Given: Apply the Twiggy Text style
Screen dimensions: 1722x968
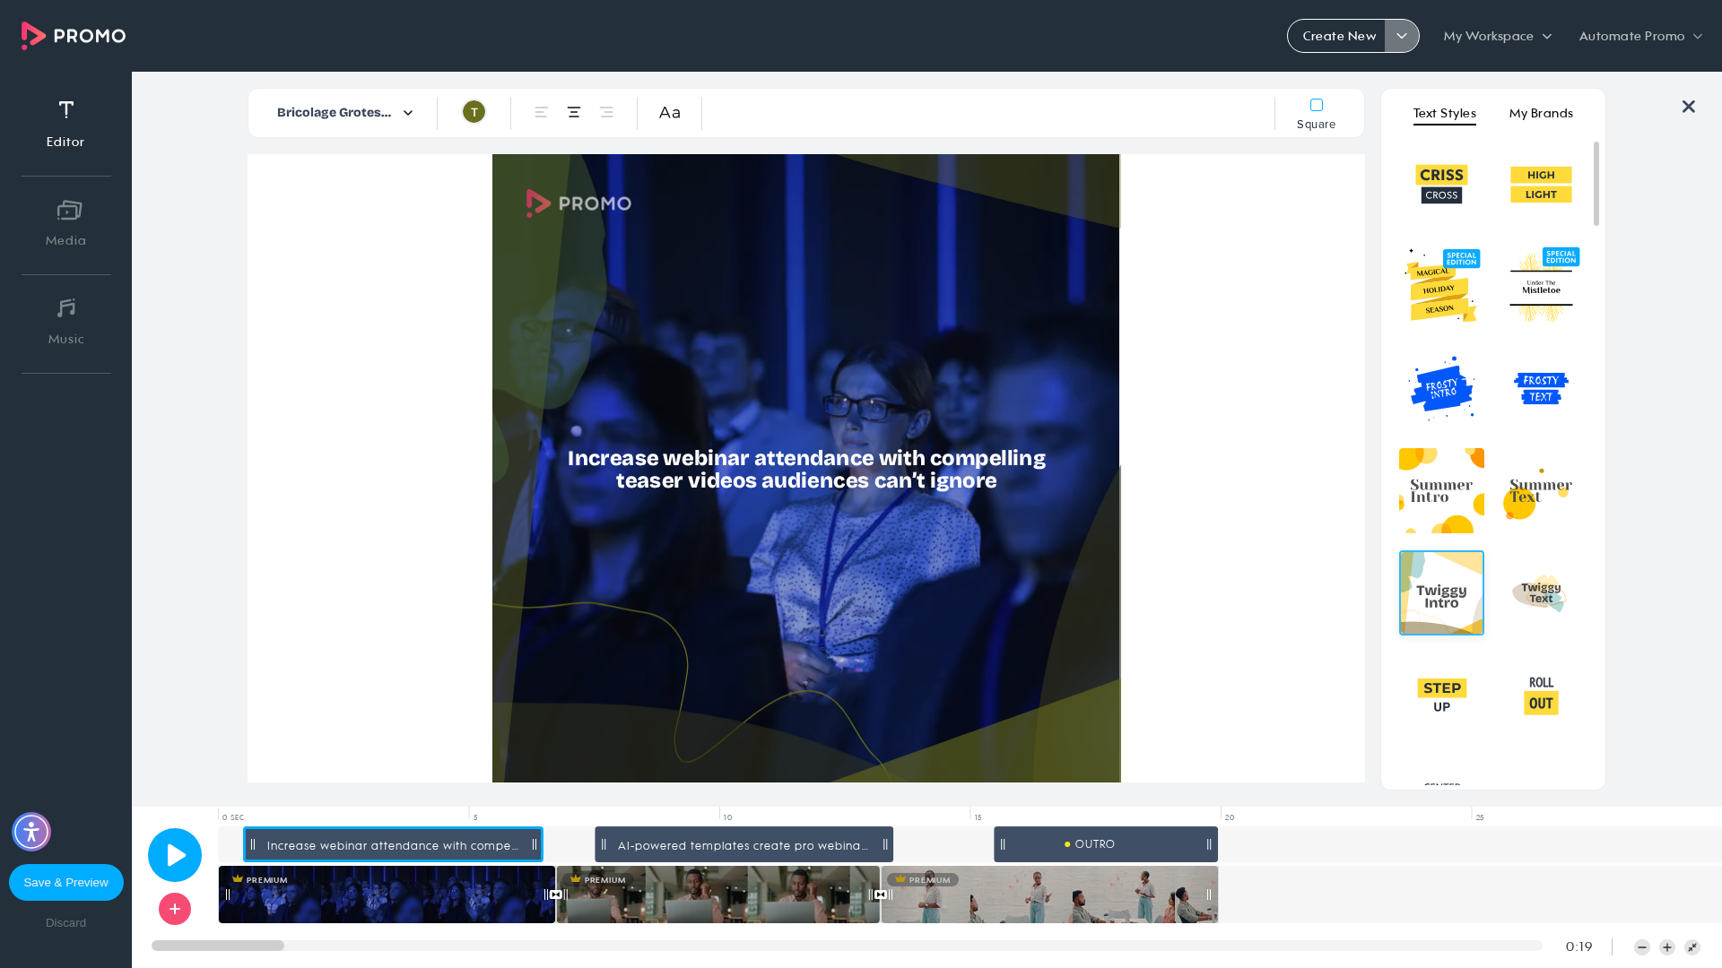Looking at the screenshot, I should 1540,593.
